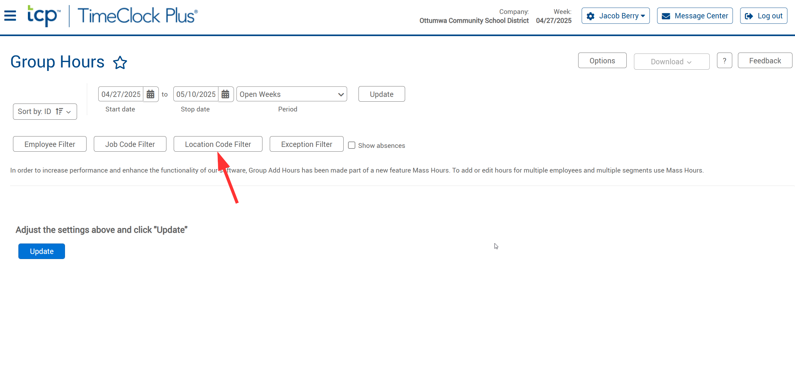
Task: Click the blue Update button
Action: [x=42, y=251]
